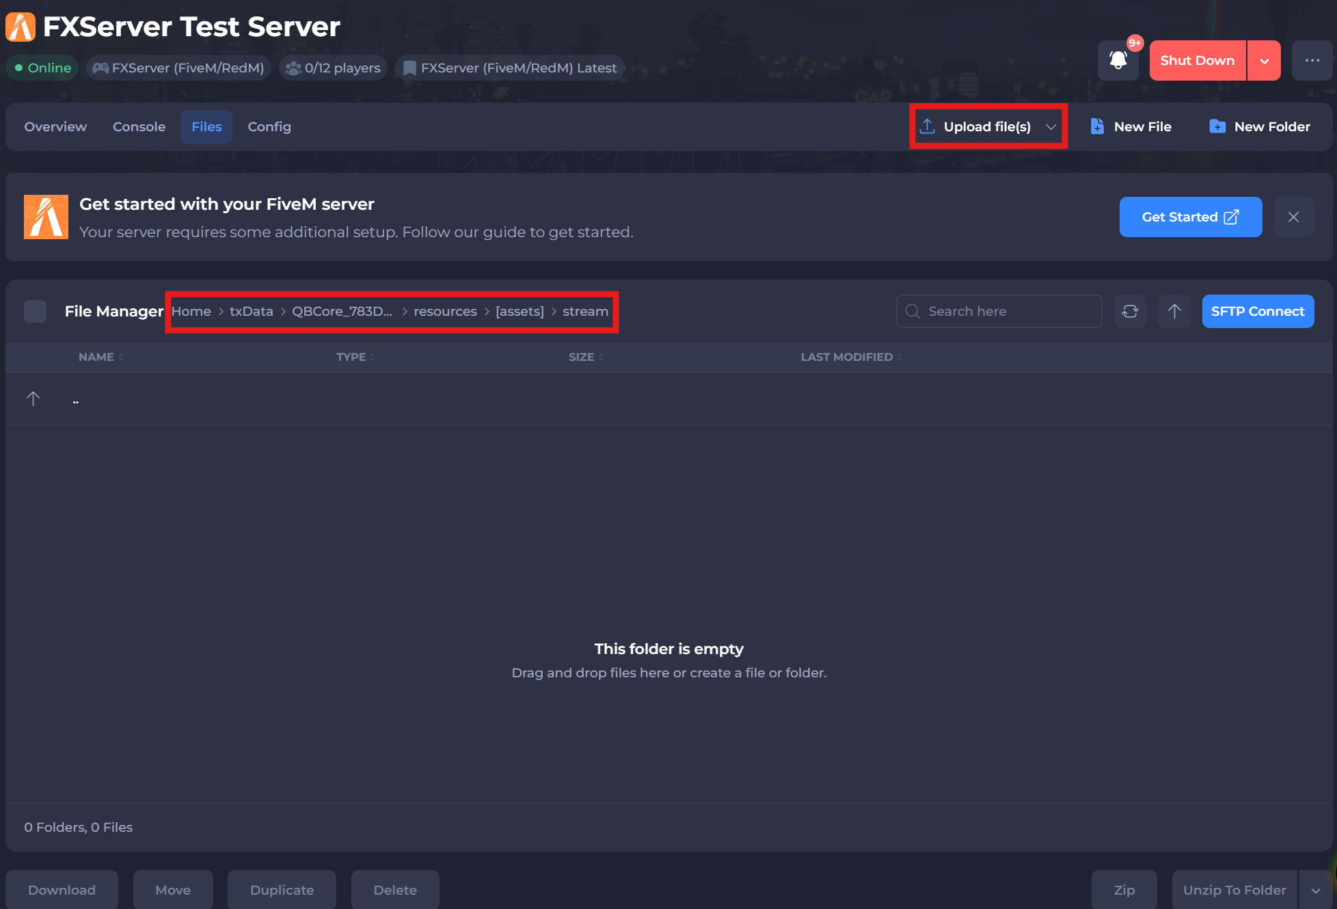Click the SFTP Connect button

tap(1257, 312)
